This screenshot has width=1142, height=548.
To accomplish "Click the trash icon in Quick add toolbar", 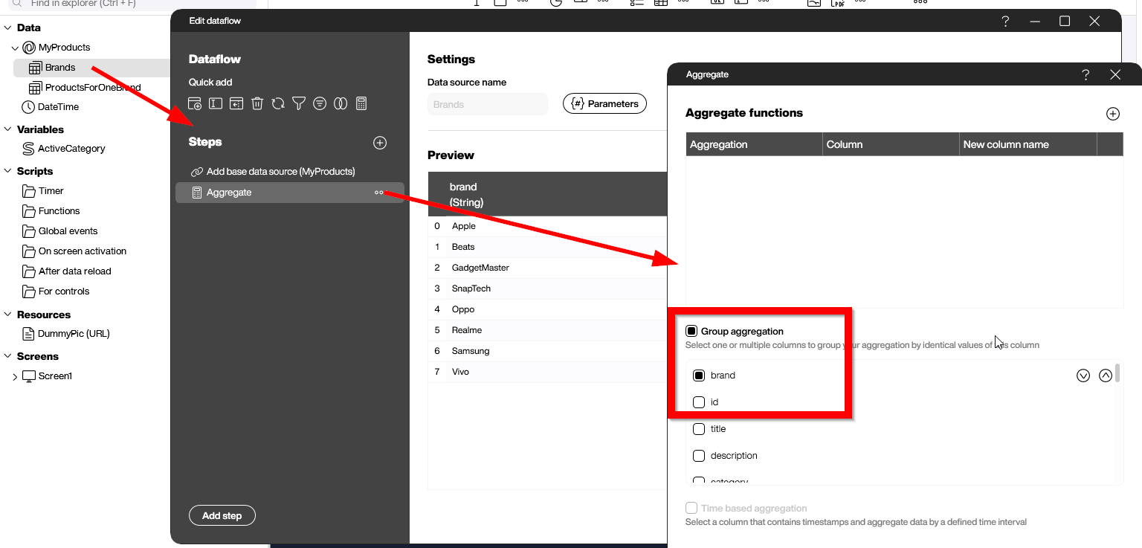I will click(x=257, y=103).
